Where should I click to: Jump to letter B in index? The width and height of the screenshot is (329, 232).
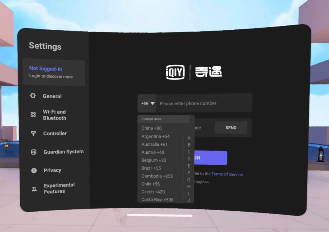[x=189, y=145]
